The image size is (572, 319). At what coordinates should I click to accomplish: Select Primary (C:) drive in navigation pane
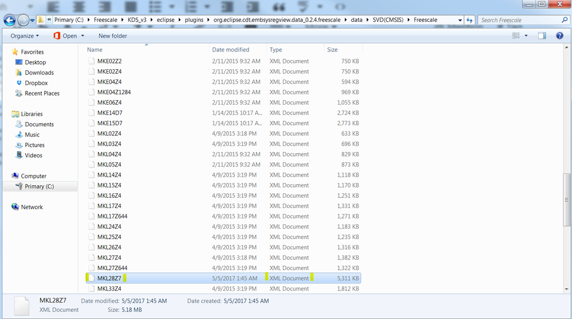[40, 186]
